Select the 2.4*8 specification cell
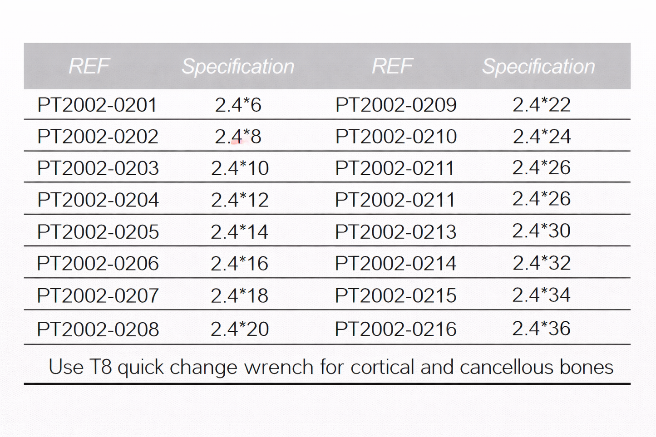 pos(238,137)
